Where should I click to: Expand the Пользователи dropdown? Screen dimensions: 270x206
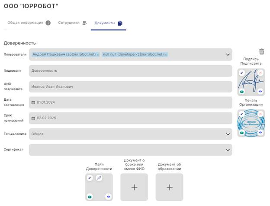[x=228, y=55]
